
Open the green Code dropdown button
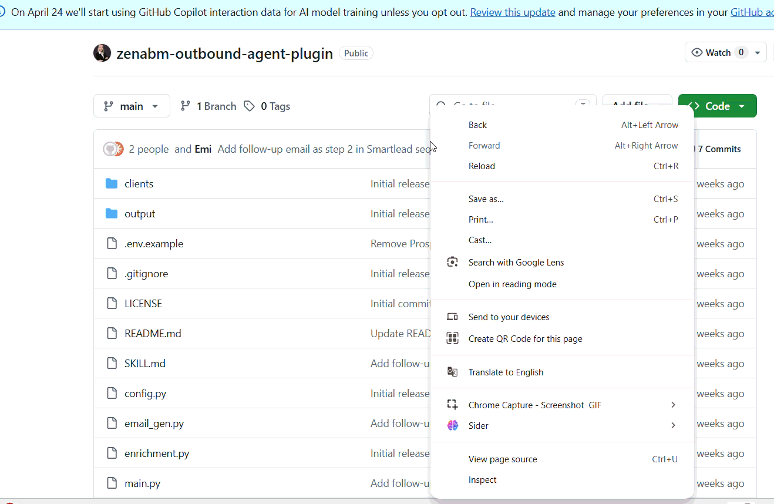(x=717, y=106)
